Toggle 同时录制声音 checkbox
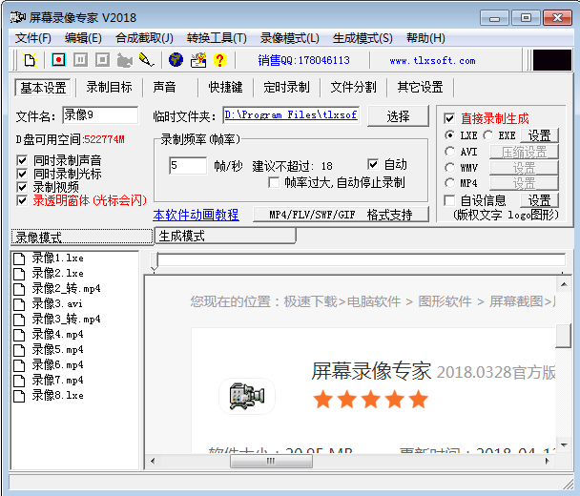The width and height of the screenshot is (580, 496). point(22,160)
